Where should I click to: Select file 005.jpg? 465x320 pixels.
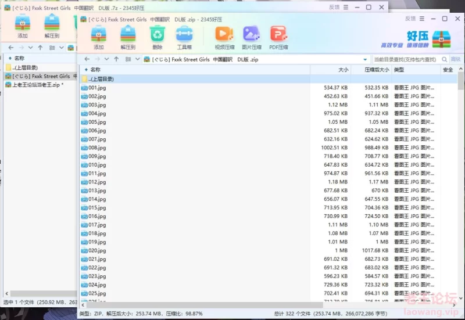point(97,122)
